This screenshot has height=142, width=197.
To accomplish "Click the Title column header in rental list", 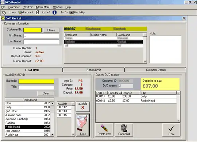I will tap(158, 93).
